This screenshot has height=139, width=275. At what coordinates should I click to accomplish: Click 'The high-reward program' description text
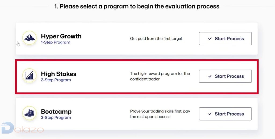(x=160, y=76)
